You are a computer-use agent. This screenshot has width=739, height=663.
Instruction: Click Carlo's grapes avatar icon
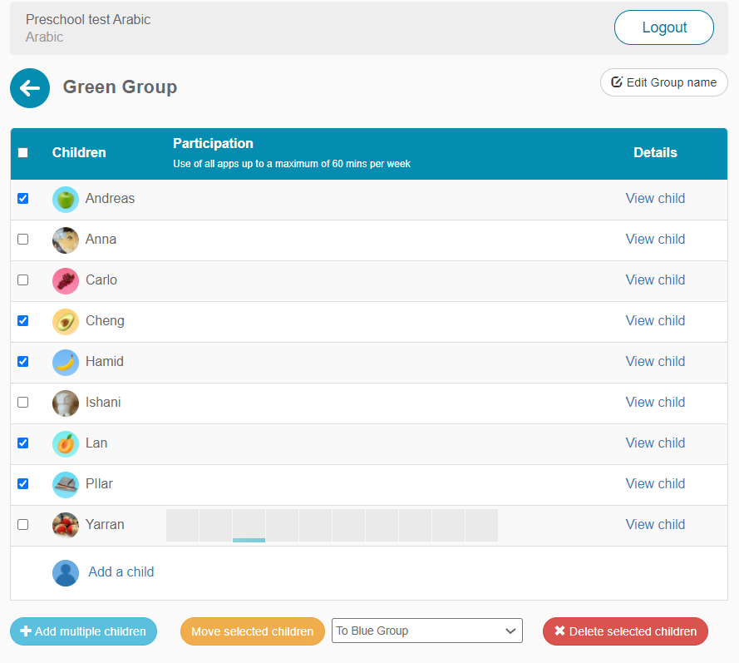[66, 280]
